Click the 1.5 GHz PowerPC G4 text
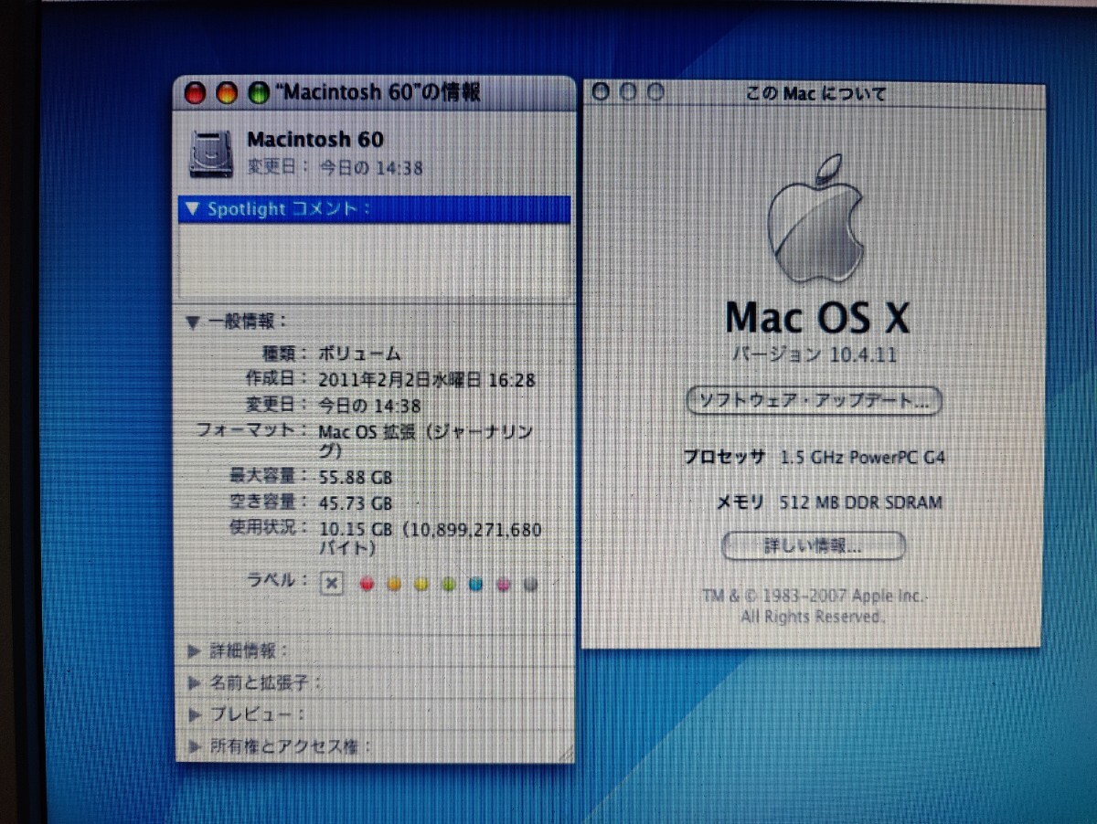 coord(862,457)
